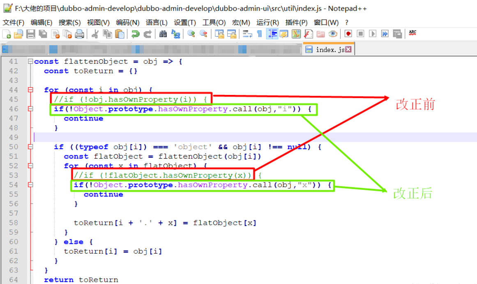Image resolution: width=477 pixels, height=284 pixels.
Task: Open the user defined language icon
Action: [284, 34]
